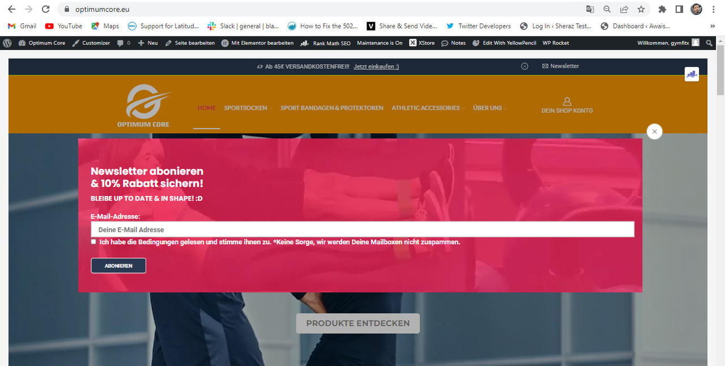
Task: Close the newsletter popup with X
Action: click(654, 131)
